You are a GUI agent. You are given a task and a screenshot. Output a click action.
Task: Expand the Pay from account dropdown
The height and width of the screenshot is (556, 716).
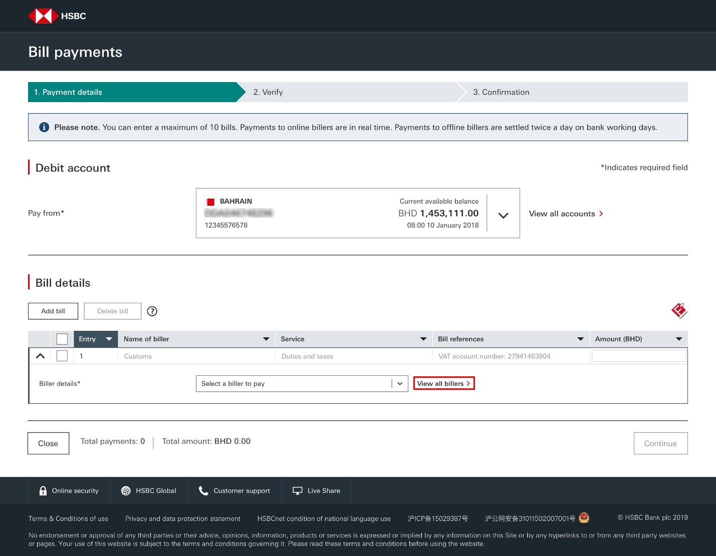(x=504, y=215)
